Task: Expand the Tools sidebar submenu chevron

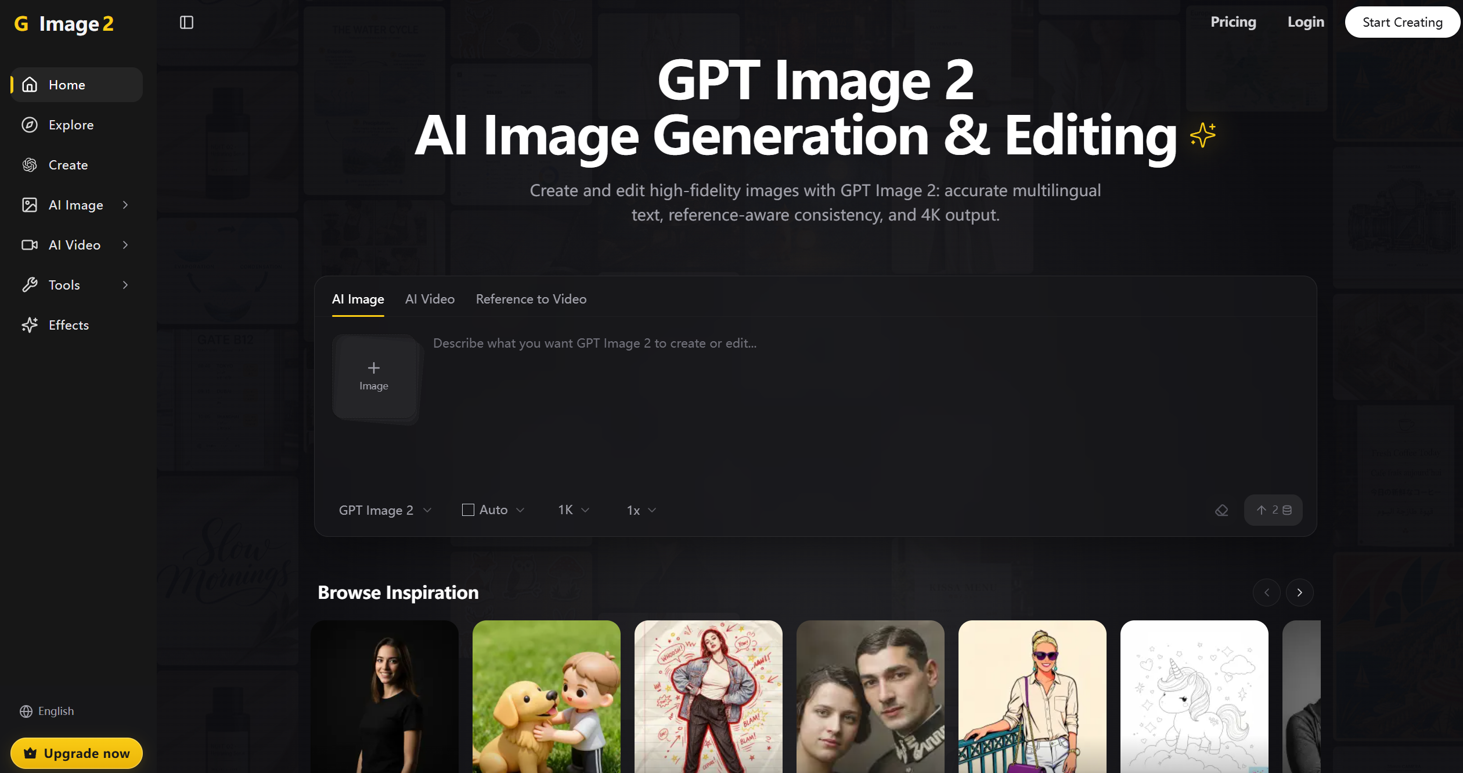Action: 125,285
